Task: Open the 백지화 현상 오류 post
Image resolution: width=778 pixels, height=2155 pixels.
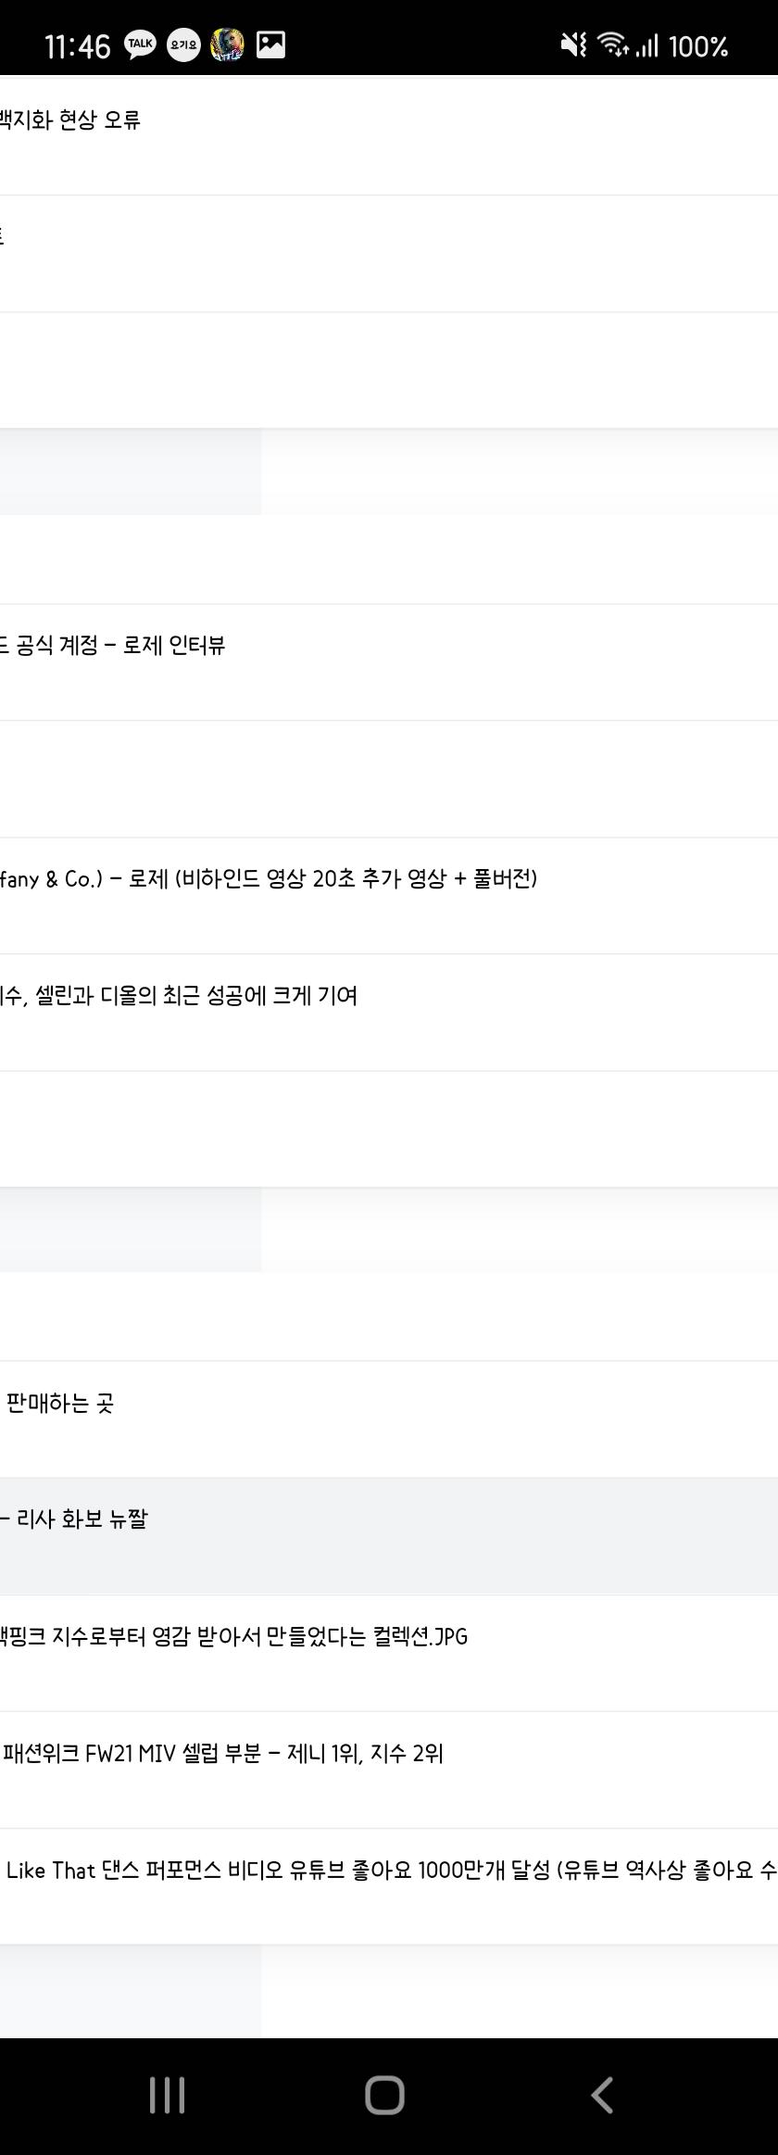Action: 389,137
